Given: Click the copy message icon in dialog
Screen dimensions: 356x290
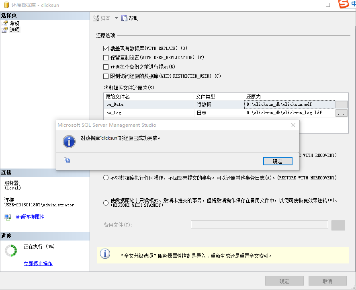Looking at the screenshot, I should (67, 160).
